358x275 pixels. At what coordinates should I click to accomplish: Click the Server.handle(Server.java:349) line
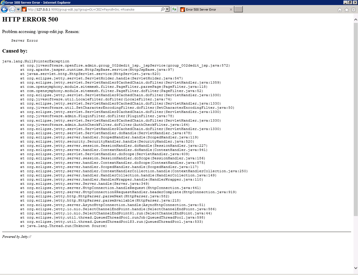tap(85, 184)
